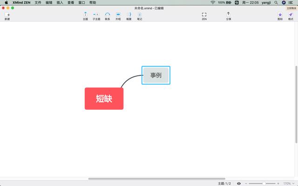This screenshot has height=186, width=298.
Task: Click the 周一 22:05 clock
Action: [251, 2]
